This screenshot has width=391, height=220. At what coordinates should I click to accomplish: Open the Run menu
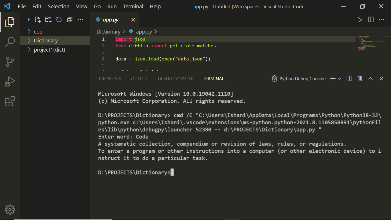pyautogui.click(x=112, y=6)
